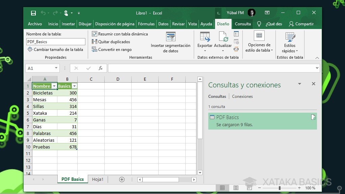The height and width of the screenshot is (194, 345).
Task: Click the unlink icon in Datos externos
Action: (236, 49)
